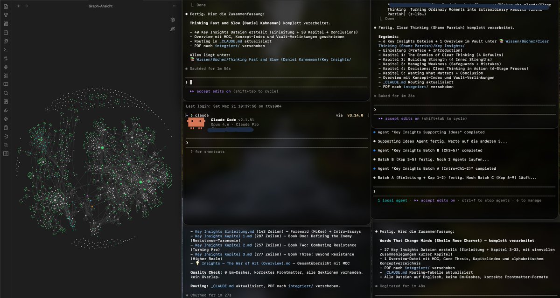The width and height of the screenshot is (560, 298).
Task: Open today's daily note calendar icon
Action: [x=6, y=32]
